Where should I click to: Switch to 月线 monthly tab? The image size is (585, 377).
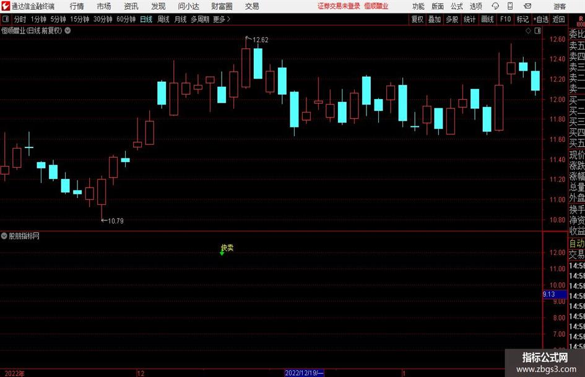[180, 19]
